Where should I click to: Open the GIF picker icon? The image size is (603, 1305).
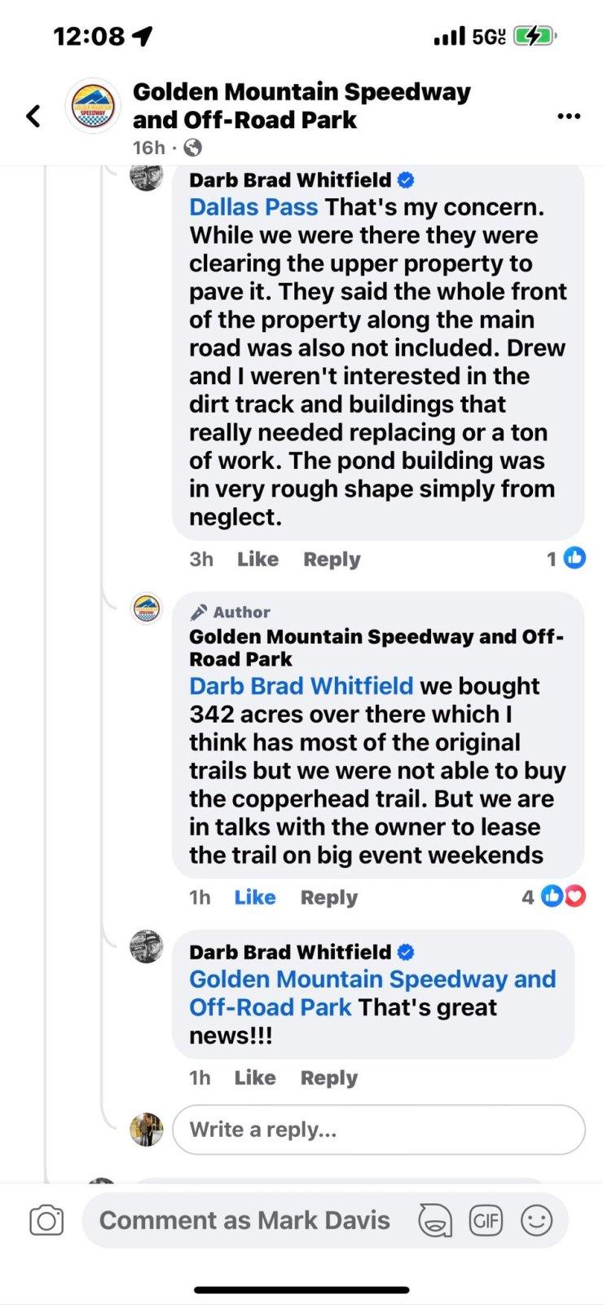pyautogui.click(x=486, y=1220)
